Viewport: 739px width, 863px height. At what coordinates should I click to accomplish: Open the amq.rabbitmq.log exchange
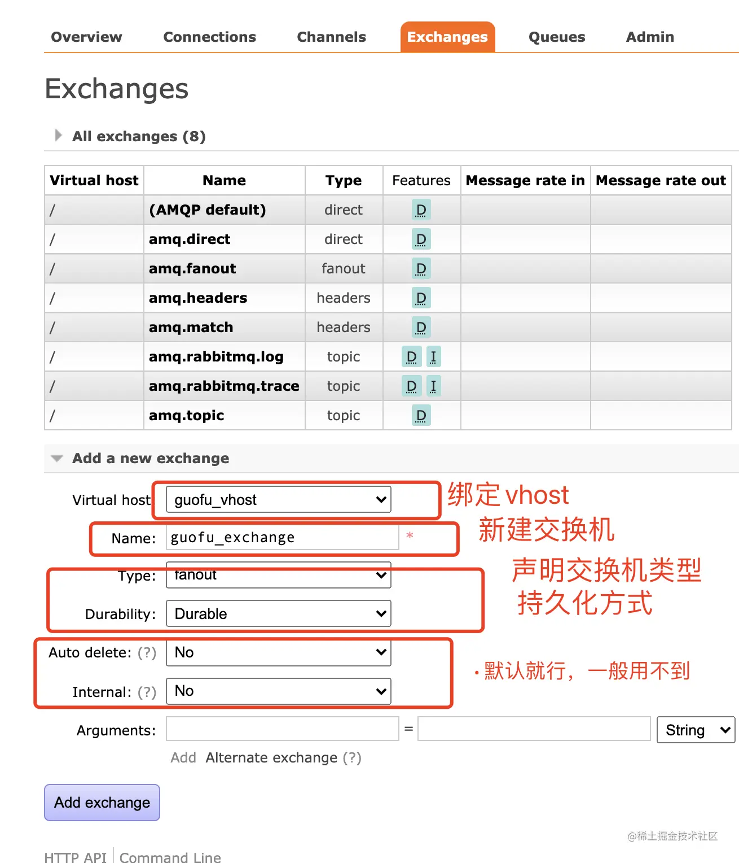pos(216,356)
